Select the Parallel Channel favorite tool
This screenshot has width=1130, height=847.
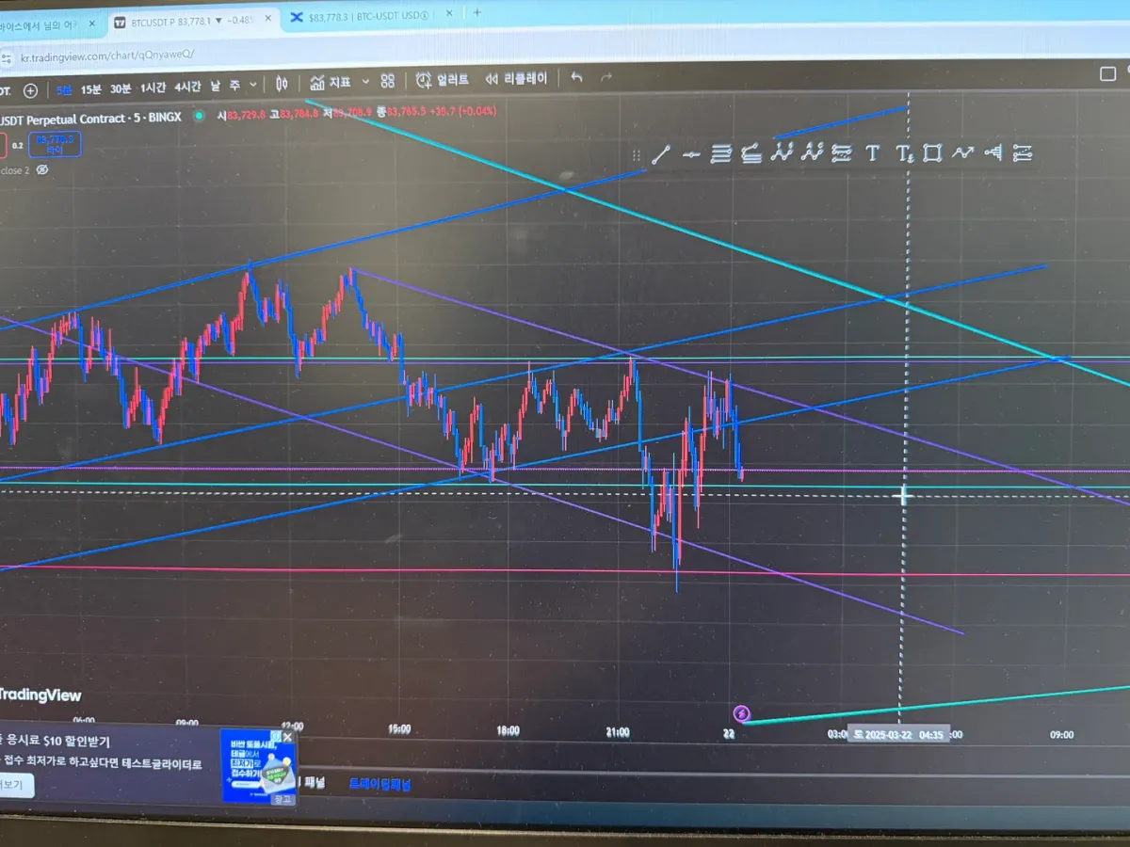tap(842, 152)
